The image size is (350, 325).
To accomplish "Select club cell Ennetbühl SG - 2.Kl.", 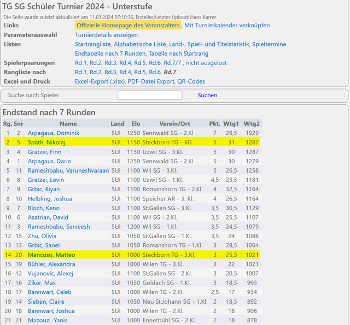I will pos(169,320).
